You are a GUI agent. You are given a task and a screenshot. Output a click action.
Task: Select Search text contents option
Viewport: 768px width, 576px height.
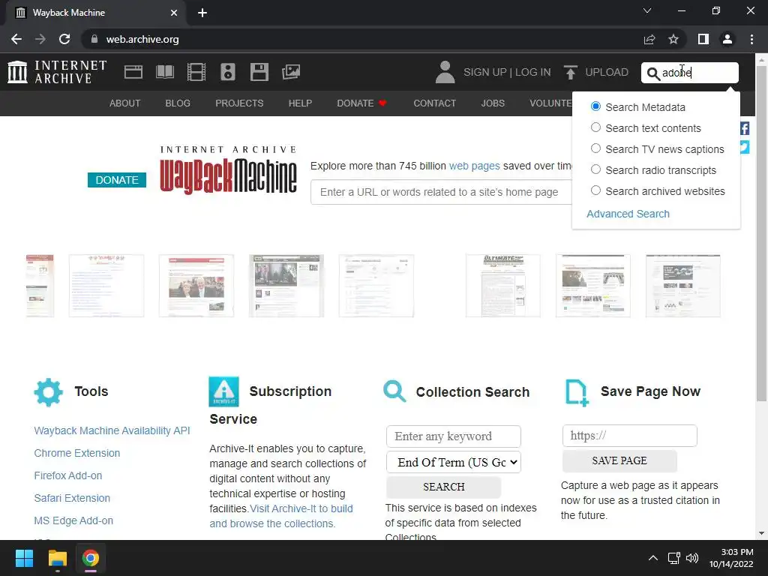pos(595,127)
